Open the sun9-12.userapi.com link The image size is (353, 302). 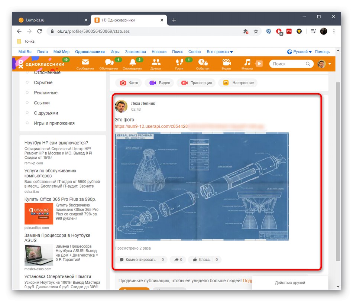click(x=151, y=126)
